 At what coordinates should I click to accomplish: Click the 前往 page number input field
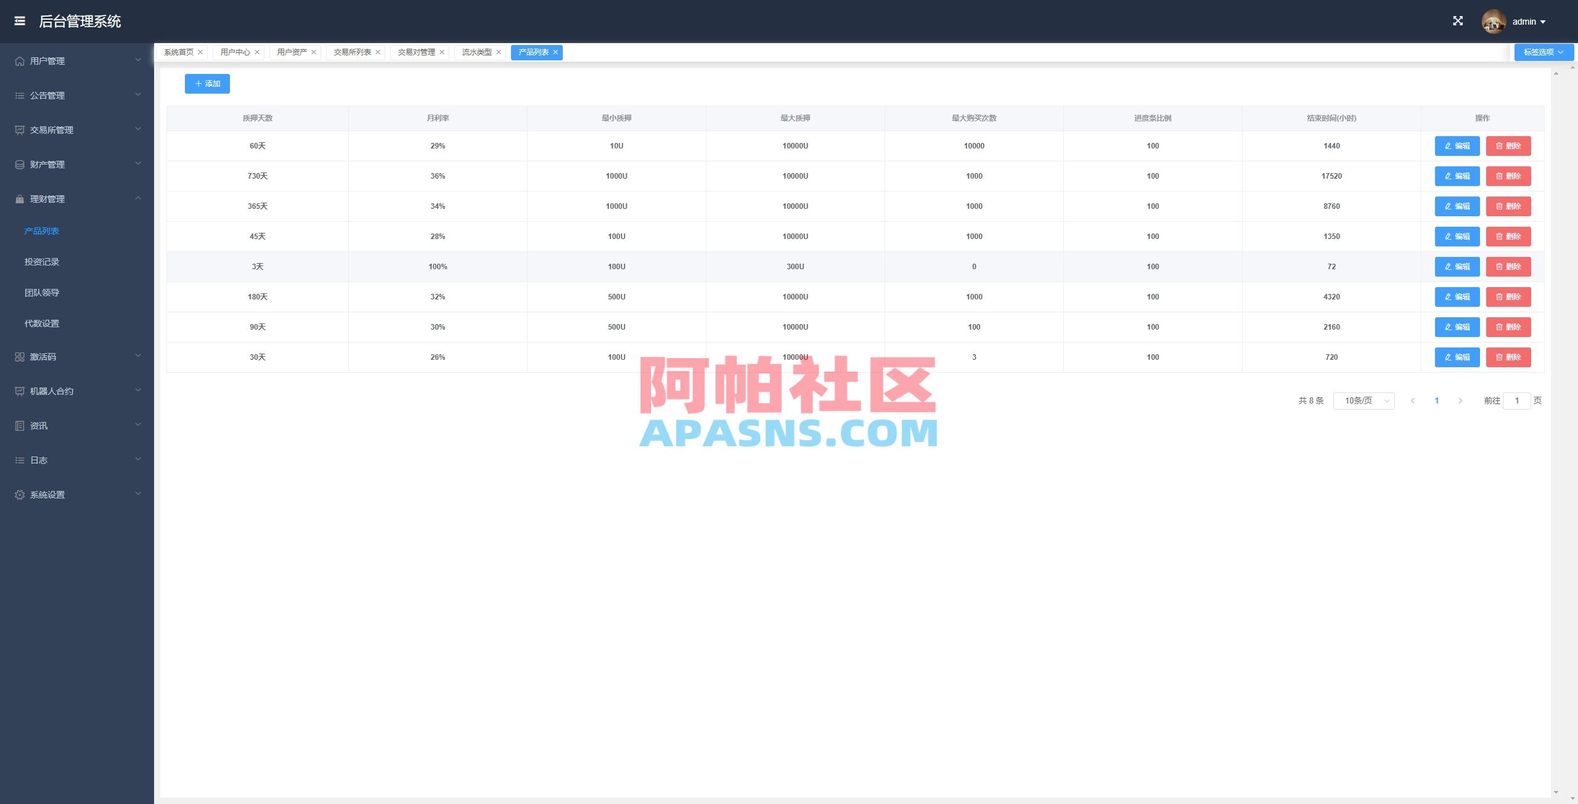1518,400
